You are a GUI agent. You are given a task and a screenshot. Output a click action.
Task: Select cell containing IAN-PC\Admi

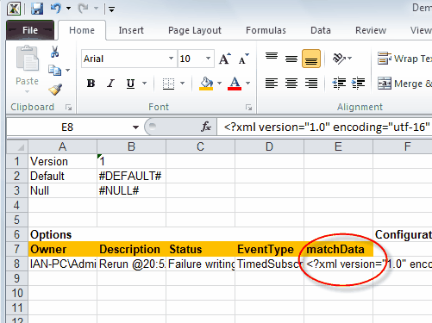pyautogui.click(x=63, y=264)
